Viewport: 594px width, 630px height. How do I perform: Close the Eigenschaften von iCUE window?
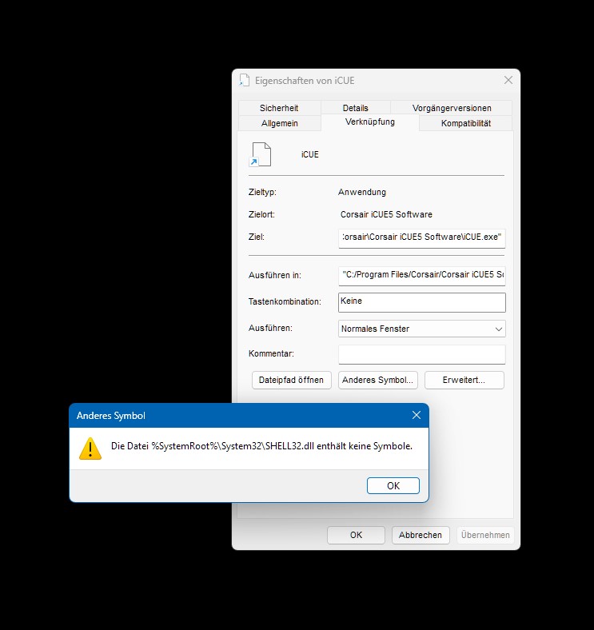pyautogui.click(x=508, y=80)
